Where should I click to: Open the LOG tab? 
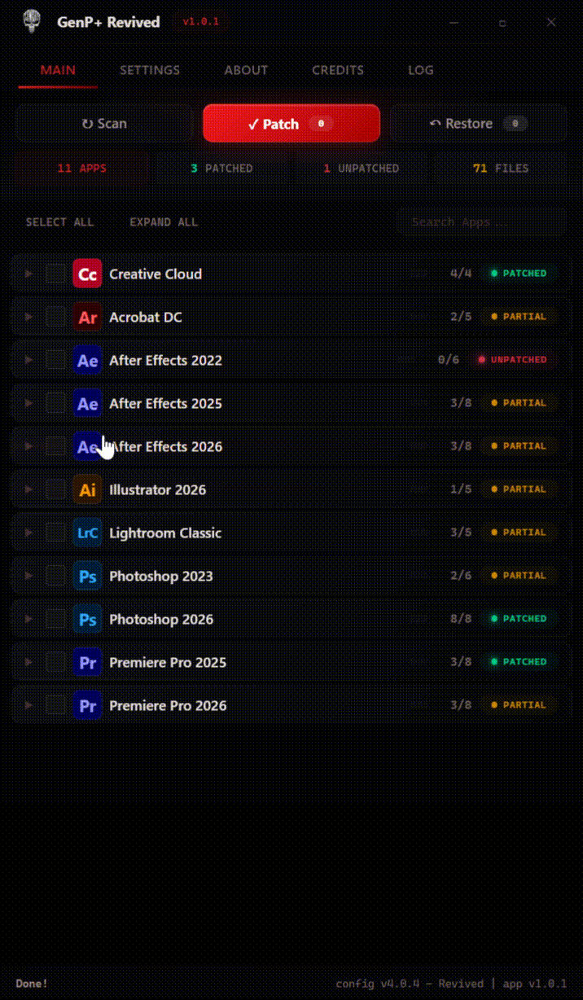[421, 70]
